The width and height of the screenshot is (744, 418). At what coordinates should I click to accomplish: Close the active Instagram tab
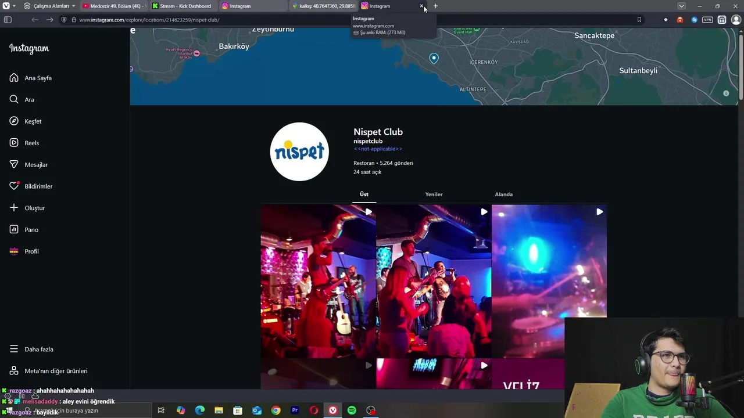pyautogui.click(x=421, y=6)
